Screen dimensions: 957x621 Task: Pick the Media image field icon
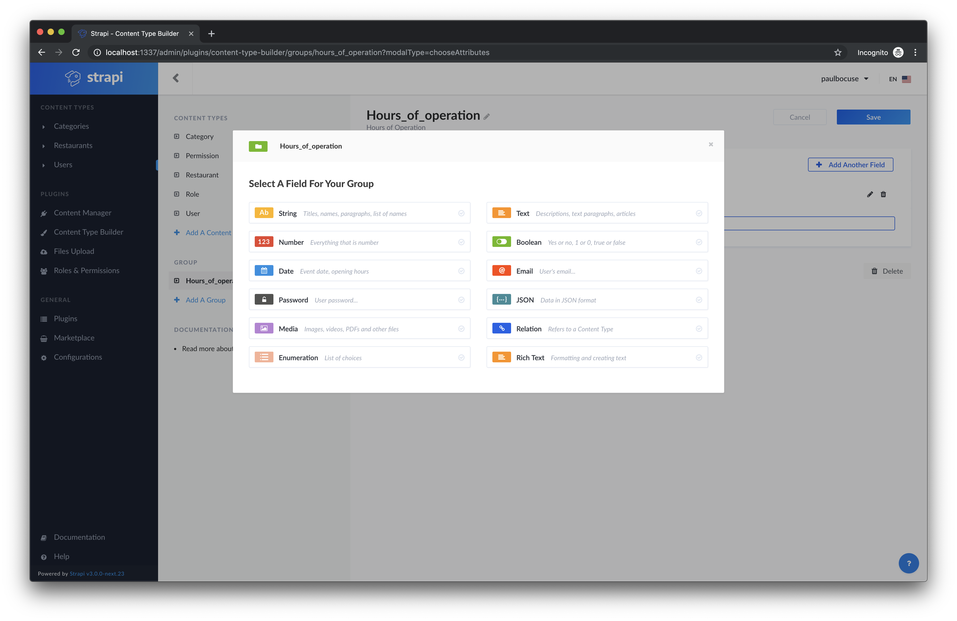264,328
